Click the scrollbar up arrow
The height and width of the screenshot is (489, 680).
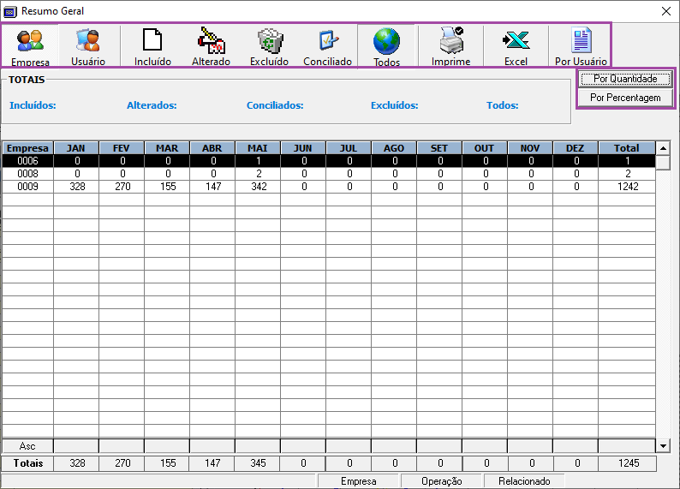(x=663, y=148)
